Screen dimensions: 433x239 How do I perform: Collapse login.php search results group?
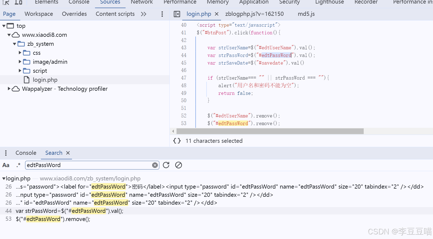pos(4,179)
